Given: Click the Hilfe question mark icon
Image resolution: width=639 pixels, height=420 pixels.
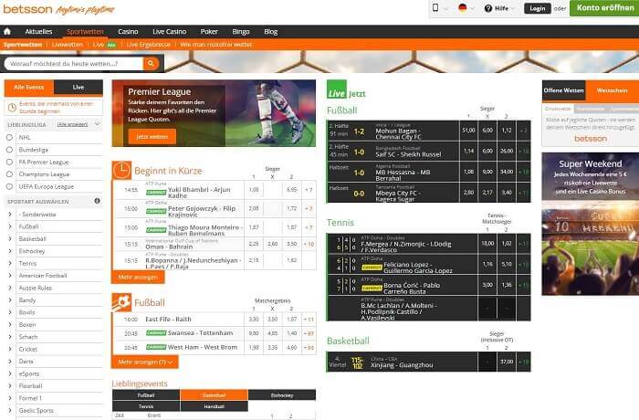Looking at the screenshot, I should pos(487,8).
